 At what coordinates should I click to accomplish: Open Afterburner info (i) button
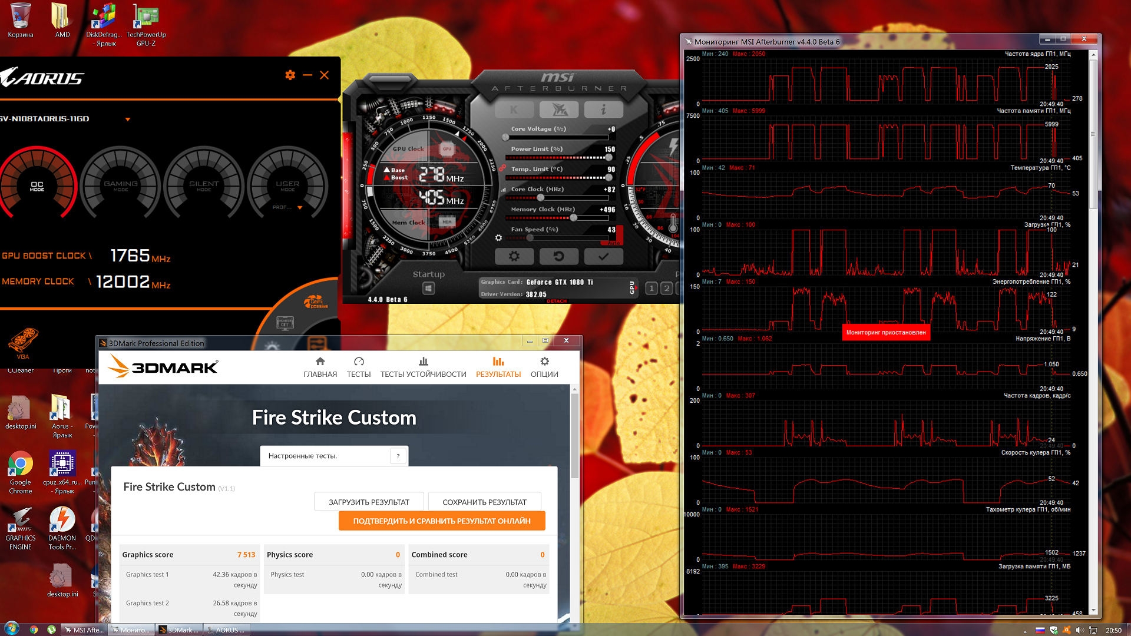coord(603,110)
